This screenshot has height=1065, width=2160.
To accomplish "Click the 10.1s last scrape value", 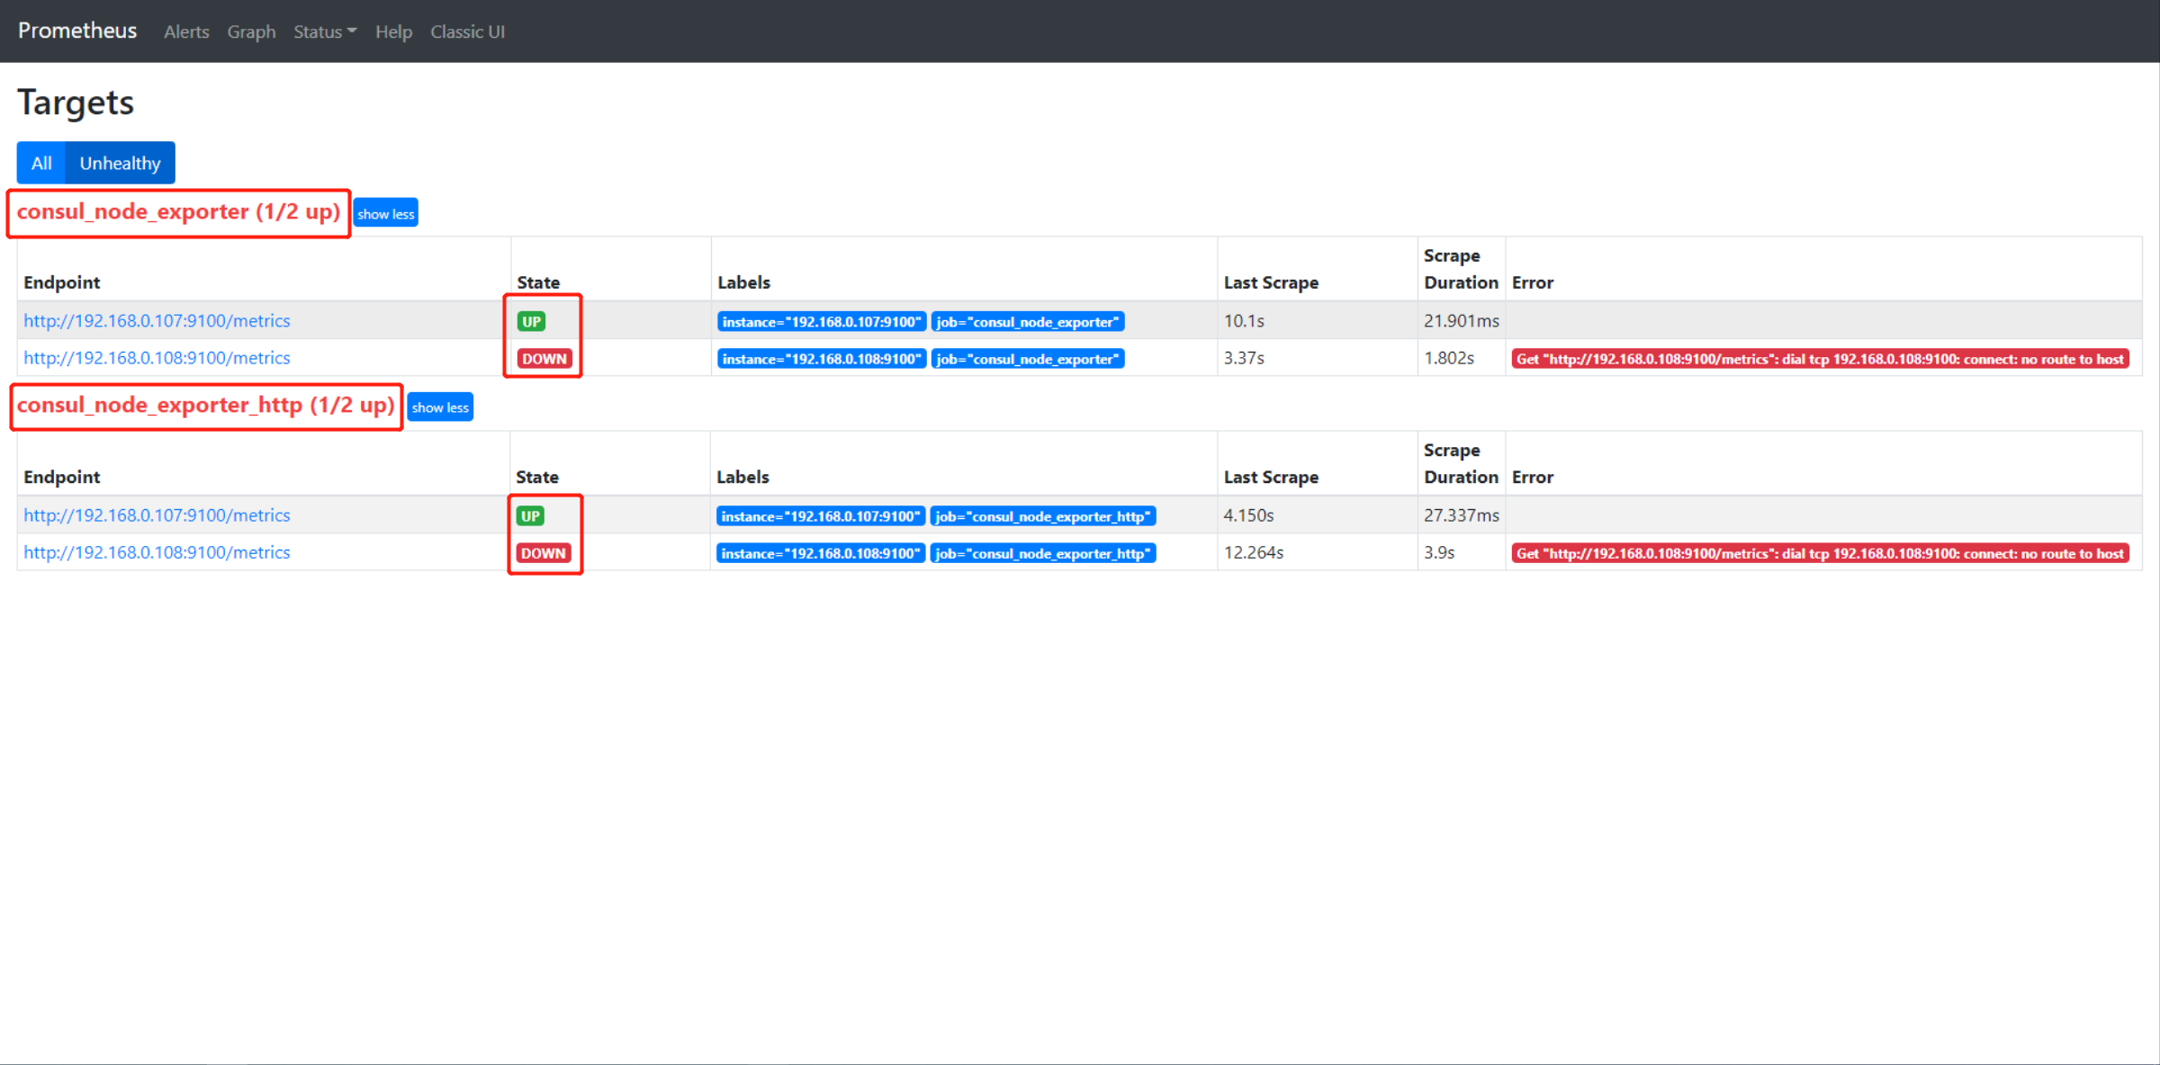I will [x=1244, y=320].
